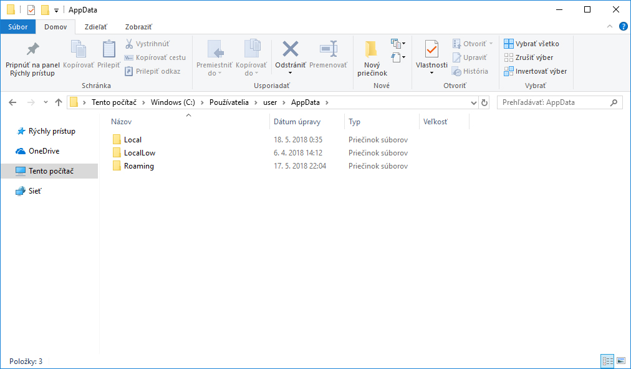This screenshot has width=631, height=369.
Task: Open Vlastnosti properties icon
Action: pyautogui.click(x=431, y=49)
